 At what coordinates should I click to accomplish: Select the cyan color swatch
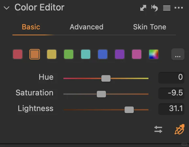(86, 54)
